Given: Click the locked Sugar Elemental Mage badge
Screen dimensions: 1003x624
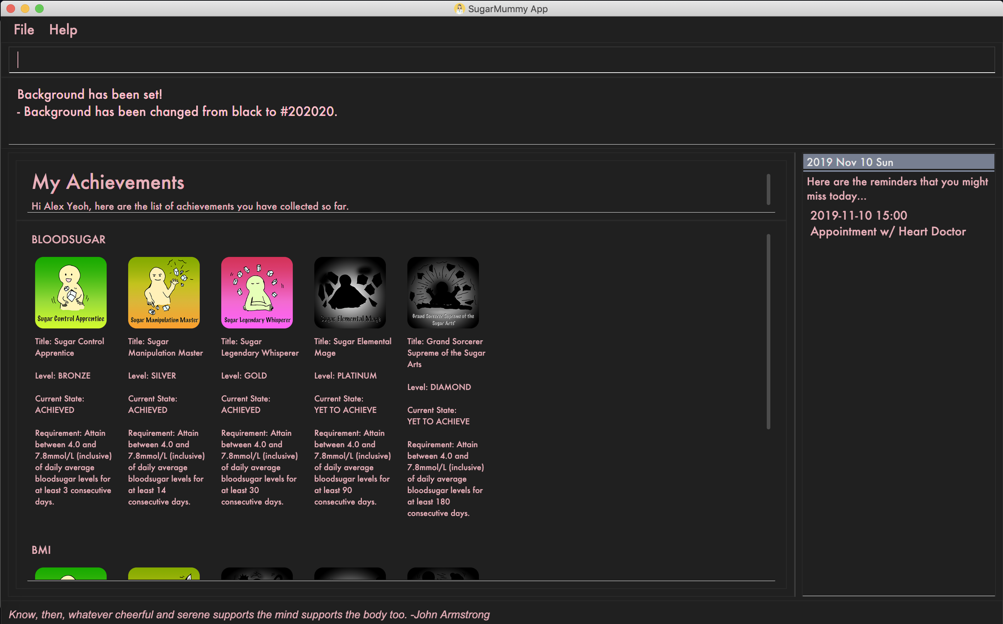Looking at the screenshot, I should click(x=350, y=292).
